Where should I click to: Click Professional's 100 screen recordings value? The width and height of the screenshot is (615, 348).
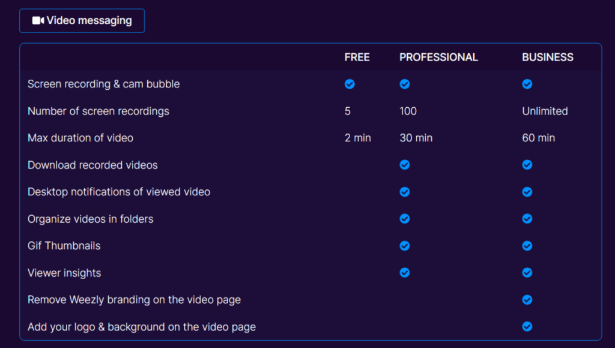408,111
